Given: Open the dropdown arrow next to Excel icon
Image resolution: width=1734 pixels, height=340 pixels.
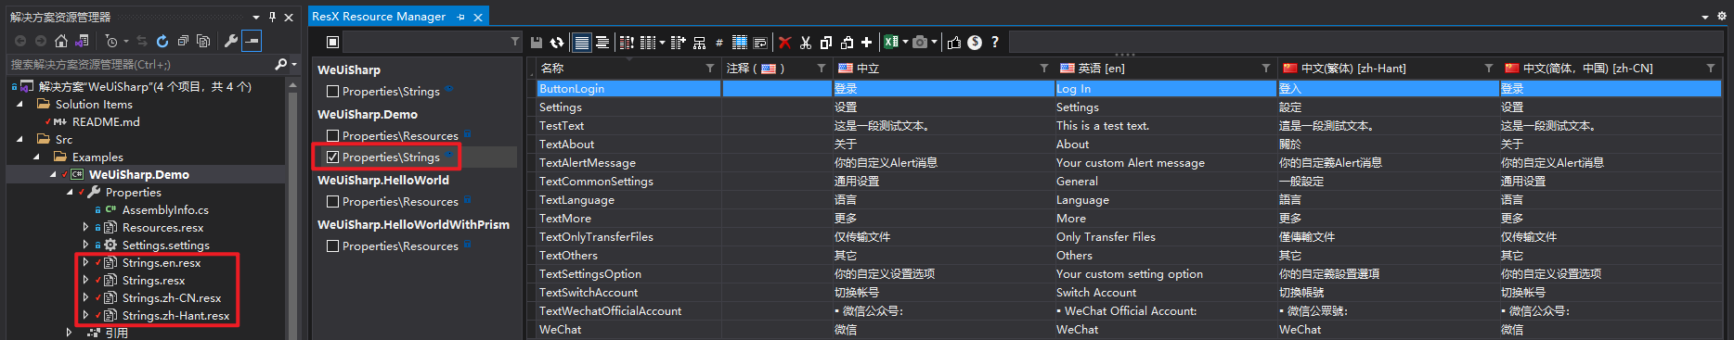Looking at the screenshot, I should [x=905, y=42].
